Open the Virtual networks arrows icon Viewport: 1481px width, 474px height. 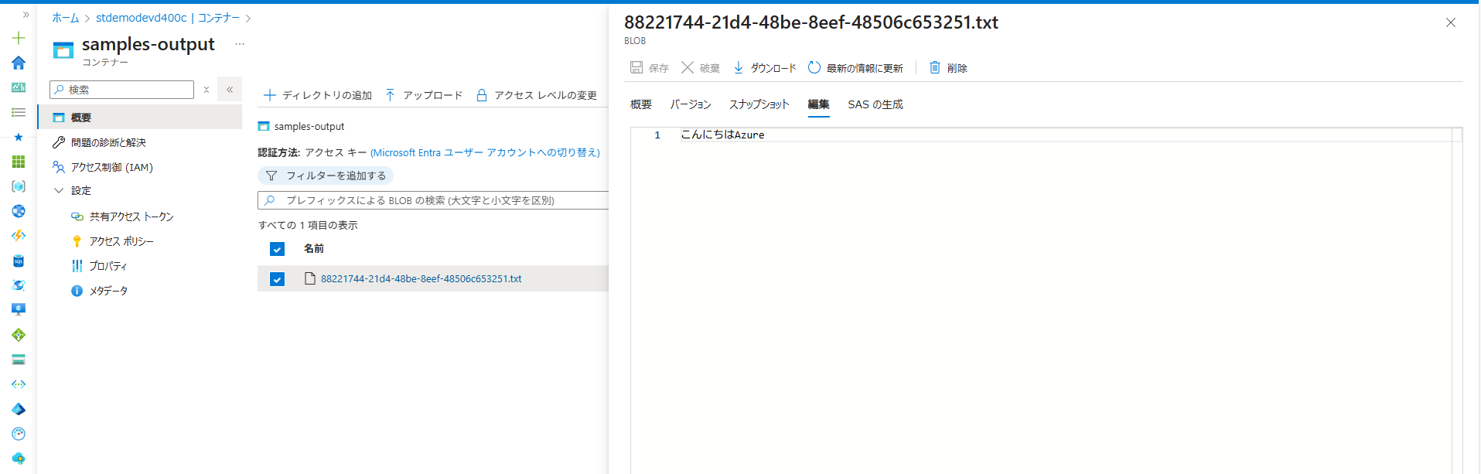click(x=19, y=384)
